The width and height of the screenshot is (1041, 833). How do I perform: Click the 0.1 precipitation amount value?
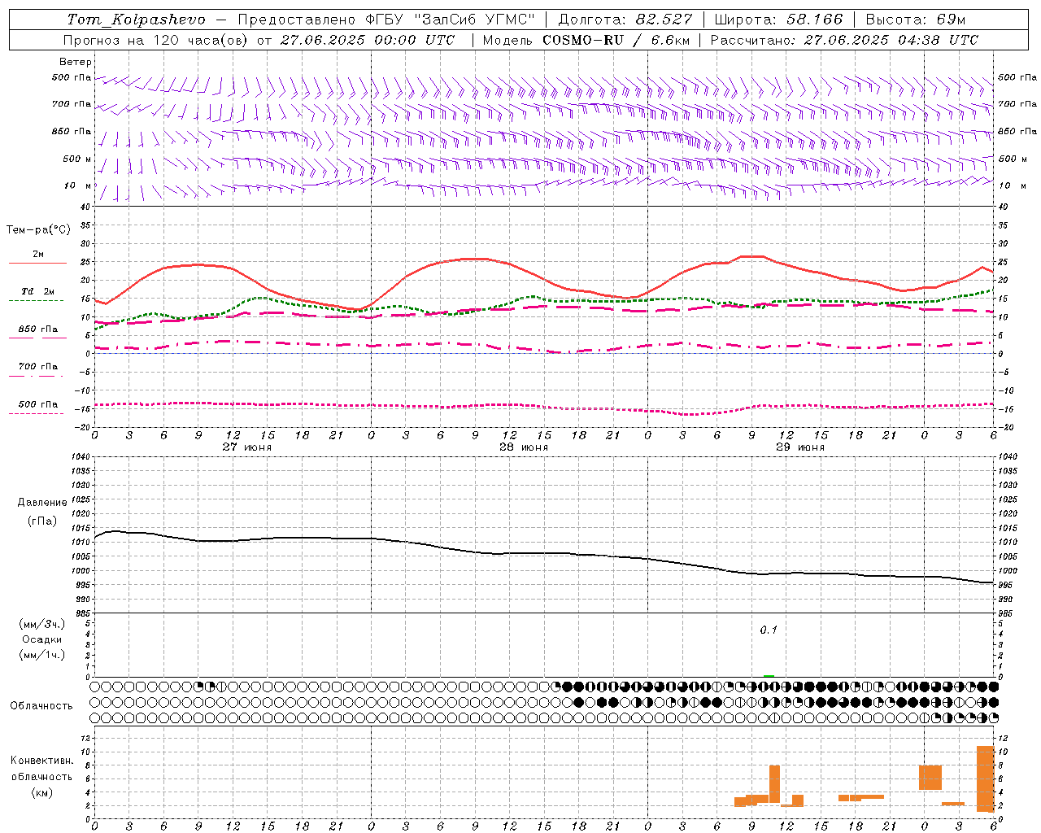(x=769, y=630)
